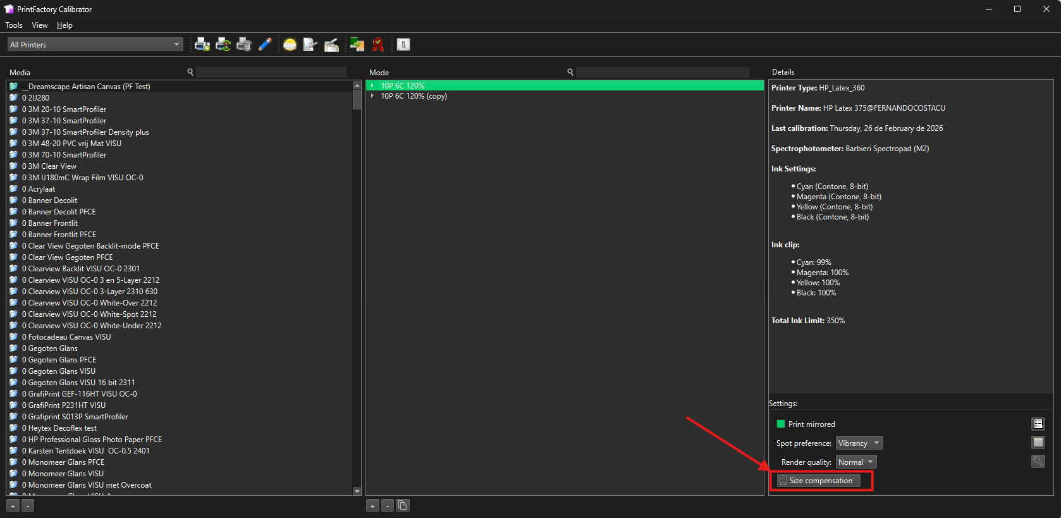Click the duplicate mode icon below Mode list
The width and height of the screenshot is (1061, 518).
coord(403,505)
